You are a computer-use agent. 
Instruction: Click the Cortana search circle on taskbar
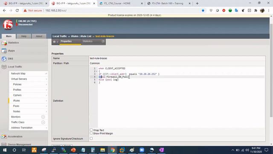point(14,150)
